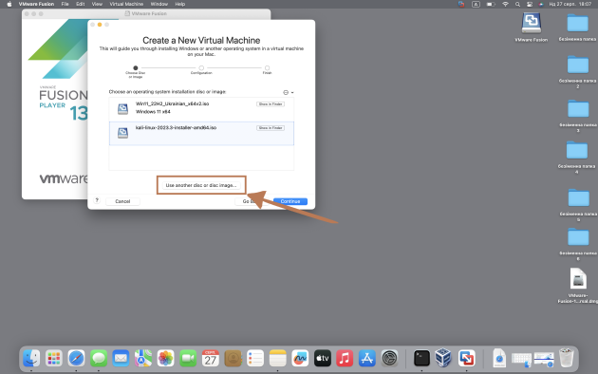This screenshot has height=374, width=598.
Task: Click the Continue button
Action: coord(290,201)
